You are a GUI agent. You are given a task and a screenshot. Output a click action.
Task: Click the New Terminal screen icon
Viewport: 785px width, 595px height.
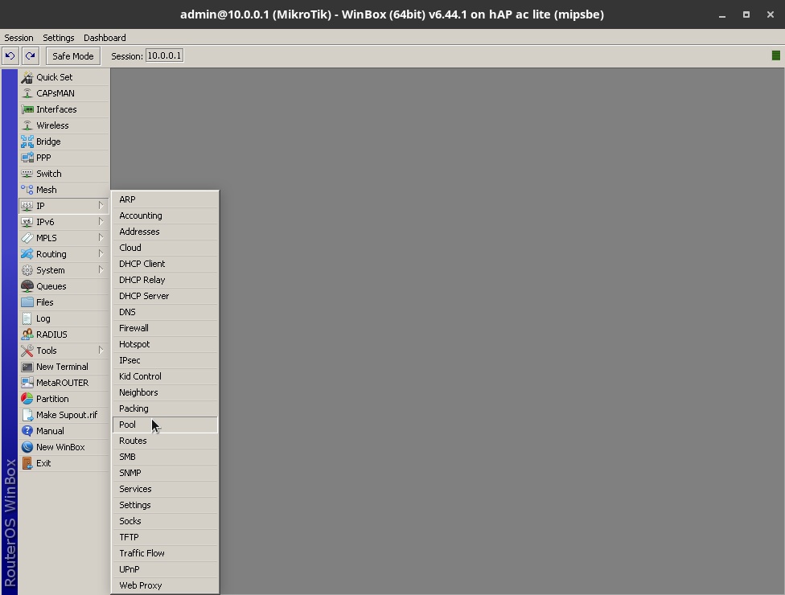[x=27, y=367]
